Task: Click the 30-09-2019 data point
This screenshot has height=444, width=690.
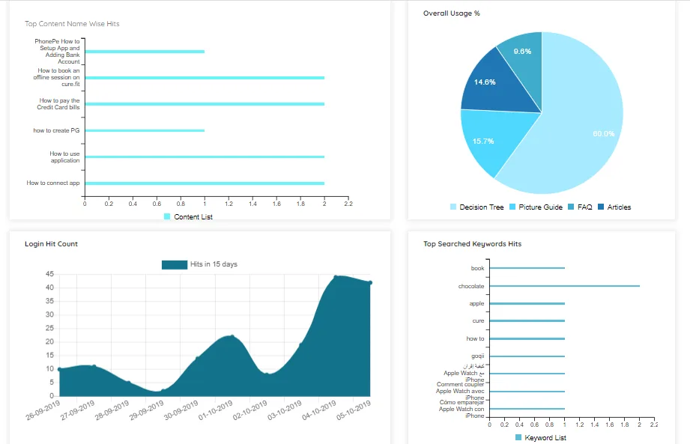Action: pos(198,359)
